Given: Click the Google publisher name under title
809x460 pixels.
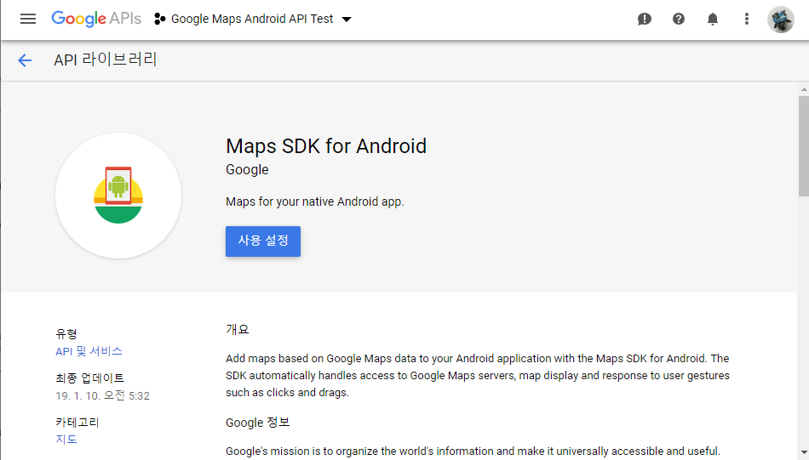Looking at the screenshot, I should [247, 170].
